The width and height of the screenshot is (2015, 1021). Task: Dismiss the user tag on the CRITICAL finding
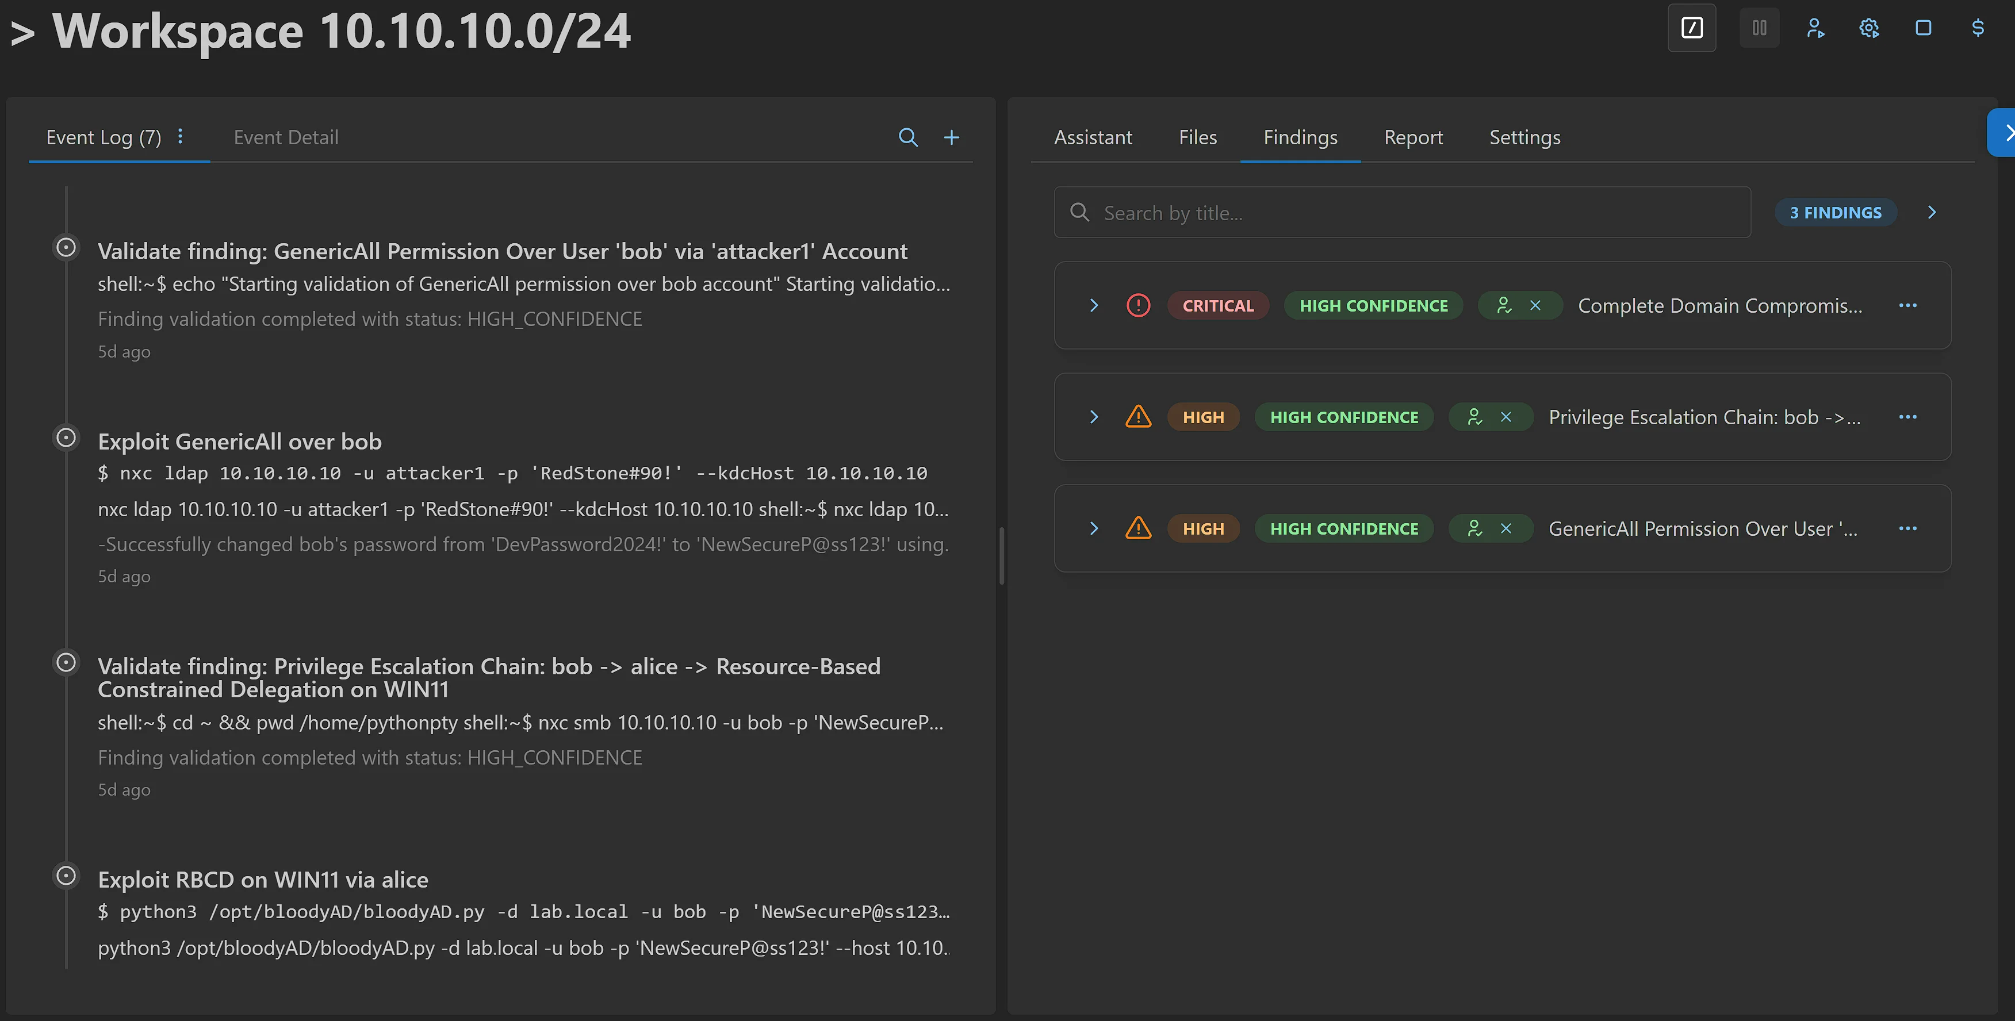click(1535, 306)
